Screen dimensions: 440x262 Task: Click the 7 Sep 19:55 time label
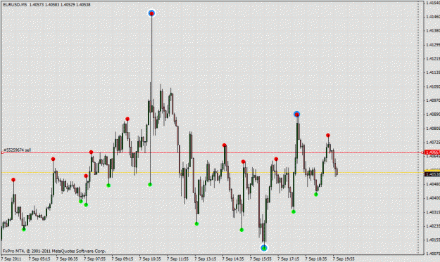click(x=344, y=259)
